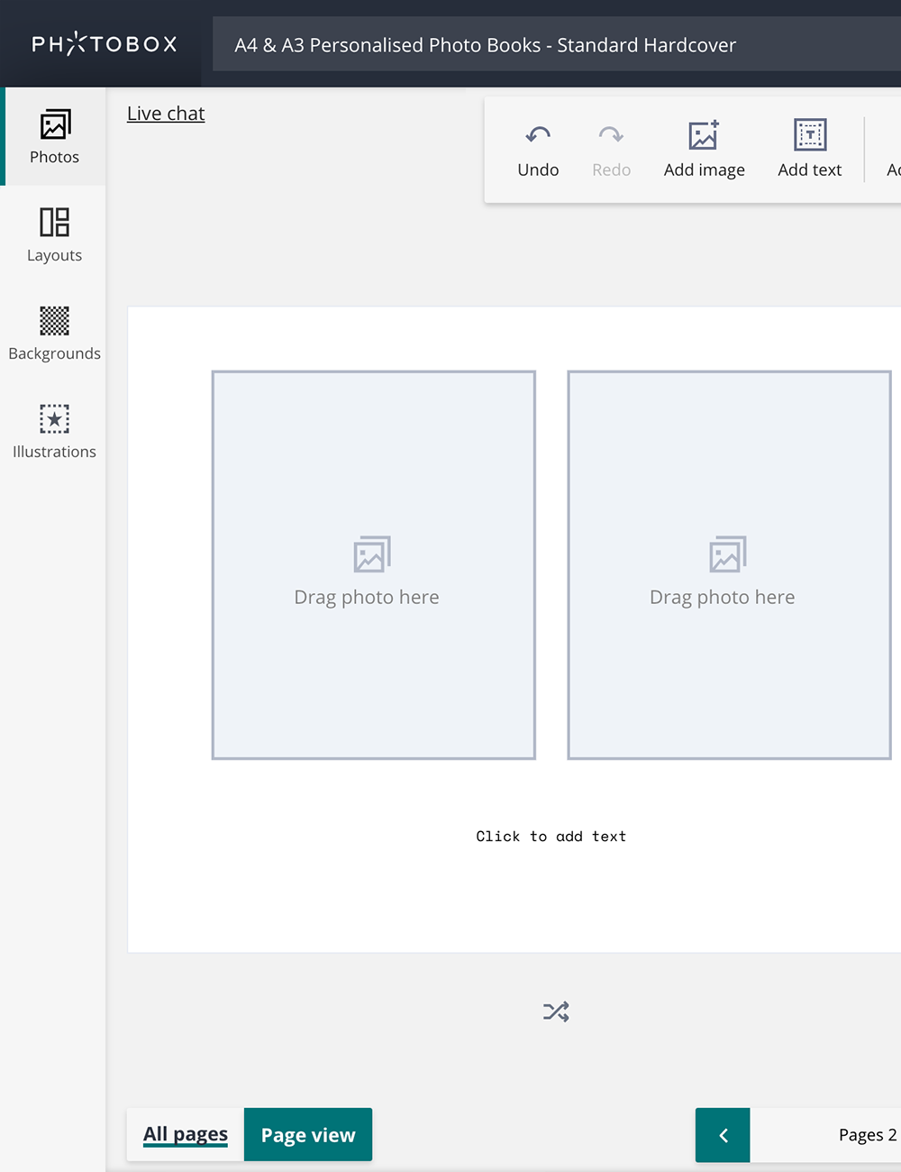Open the Layouts panel
Viewport: 901px width, 1172px height.
54,235
